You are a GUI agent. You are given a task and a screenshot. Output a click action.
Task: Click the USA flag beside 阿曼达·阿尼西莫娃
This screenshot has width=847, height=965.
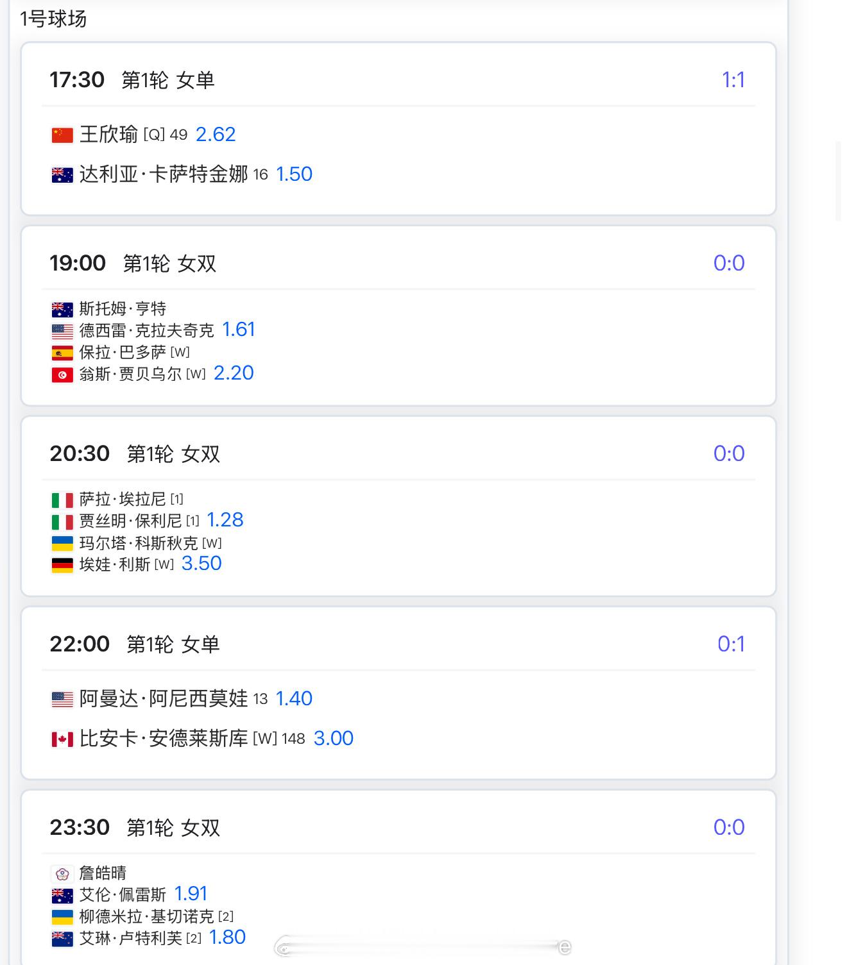[x=62, y=699]
